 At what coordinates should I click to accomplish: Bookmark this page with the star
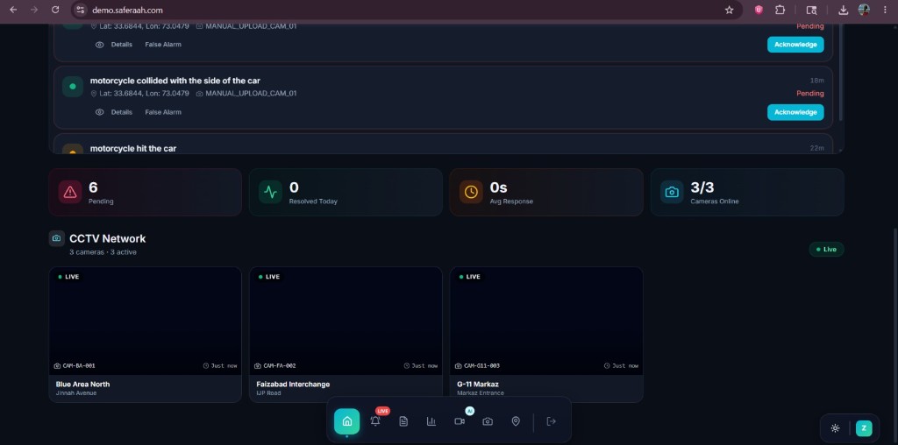click(729, 10)
